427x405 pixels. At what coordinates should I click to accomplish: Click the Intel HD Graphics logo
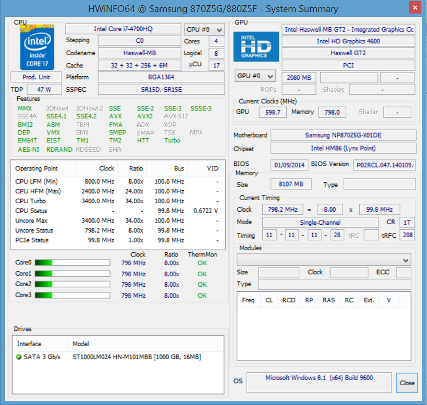[256, 46]
